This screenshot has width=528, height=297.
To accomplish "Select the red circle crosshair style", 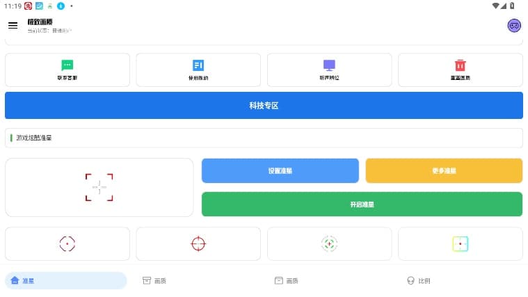I will (198, 244).
